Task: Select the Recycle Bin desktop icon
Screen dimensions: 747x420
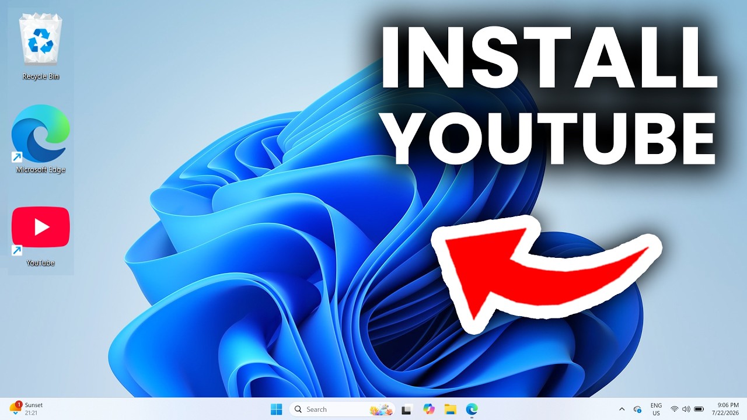Action: pos(40,39)
